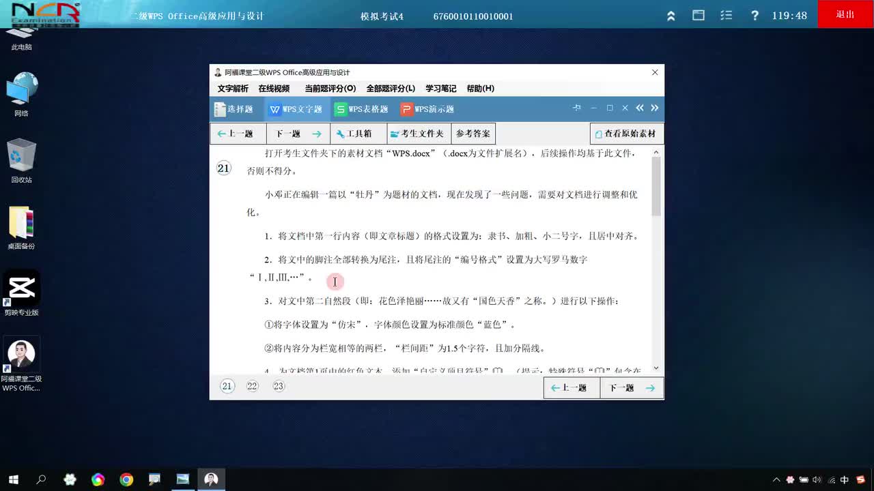The height and width of the screenshot is (491, 874).
Task: Click the 中 input method indicator
Action: click(845, 480)
